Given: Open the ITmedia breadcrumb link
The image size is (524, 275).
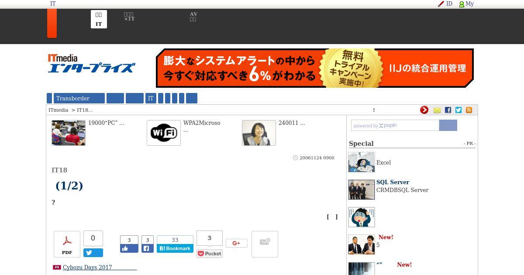Looking at the screenshot, I should (x=59, y=110).
